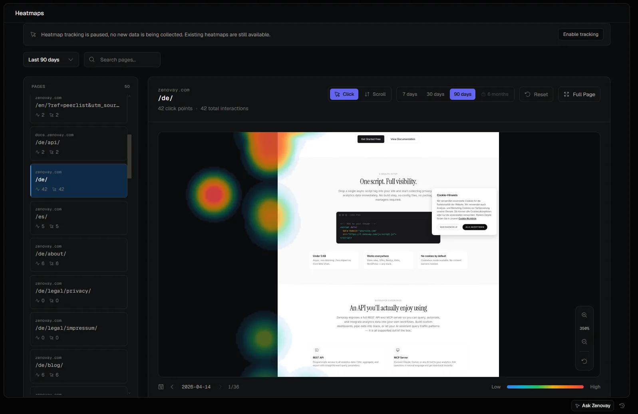
Task: Click scroll-down arrow of pages list
Action: click(x=129, y=393)
